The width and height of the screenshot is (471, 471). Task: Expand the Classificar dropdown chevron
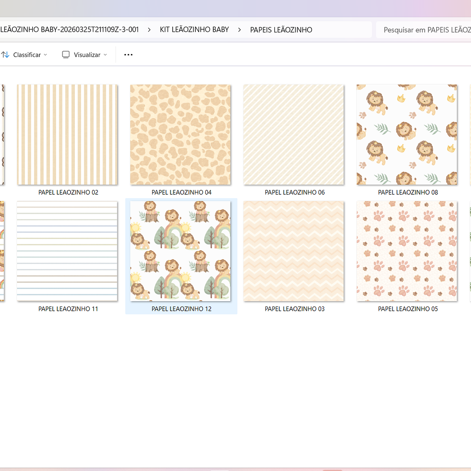coord(45,55)
